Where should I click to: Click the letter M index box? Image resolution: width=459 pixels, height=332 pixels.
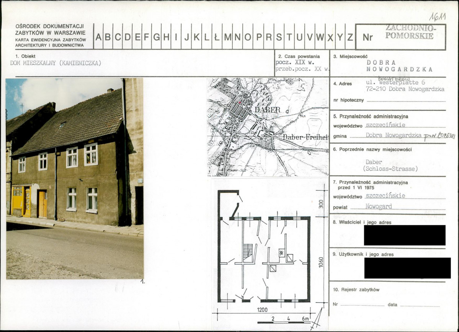tap(227, 37)
